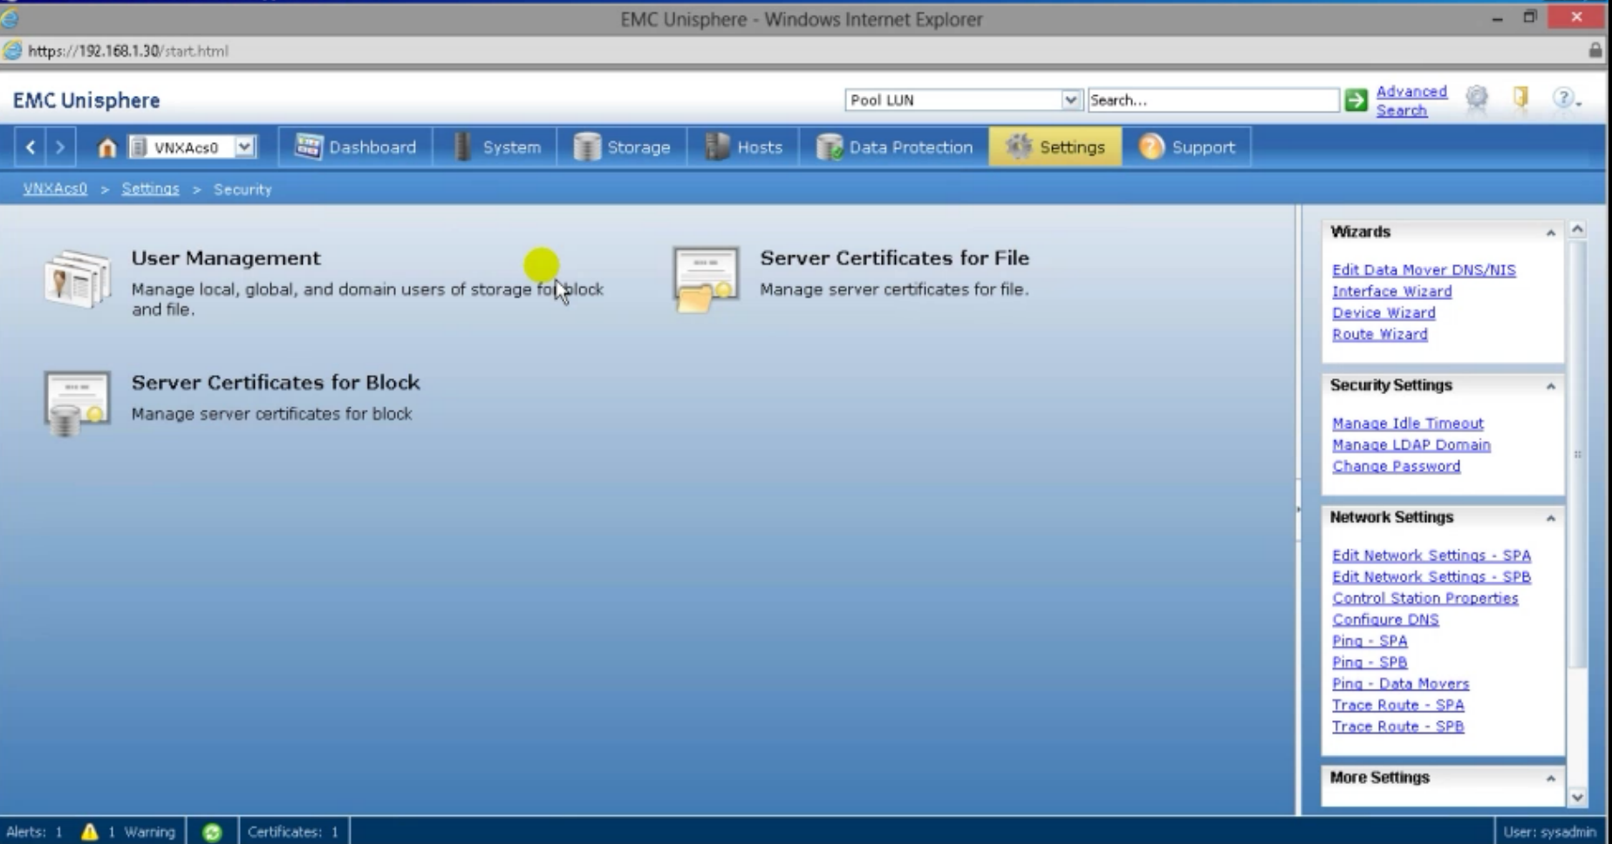This screenshot has height=844, width=1612.
Task: Collapse the Network Settings panel
Action: pyautogui.click(x=1550, y=519)
